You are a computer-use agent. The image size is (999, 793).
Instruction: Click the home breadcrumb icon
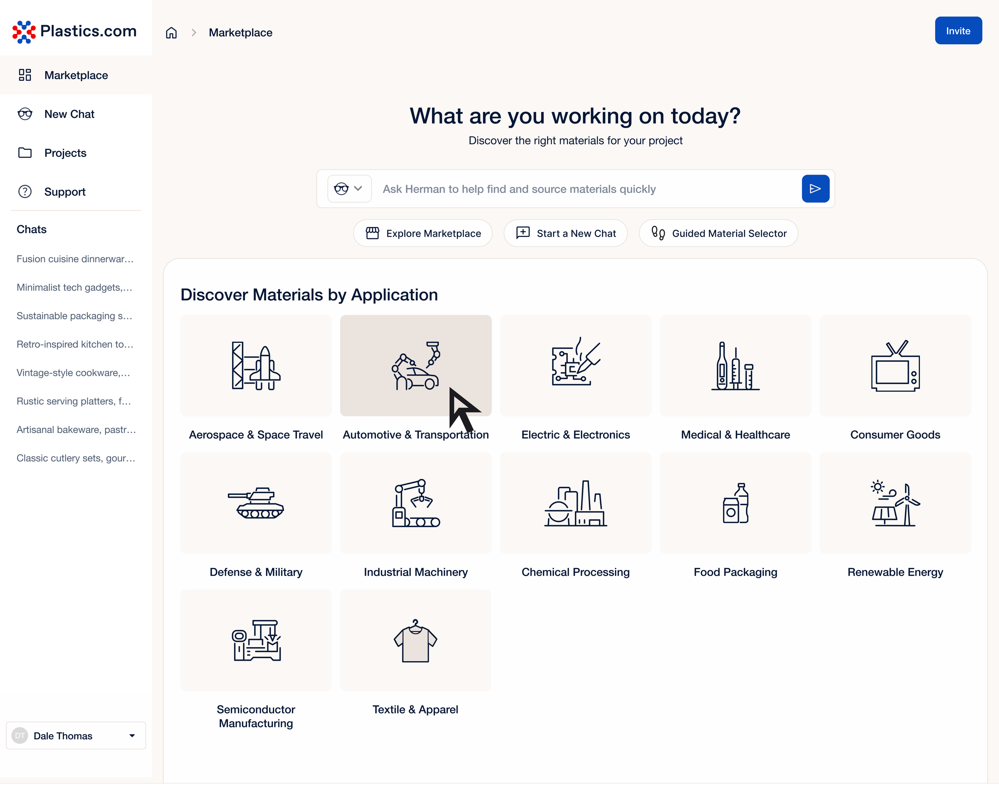click(x=171, y=32)
